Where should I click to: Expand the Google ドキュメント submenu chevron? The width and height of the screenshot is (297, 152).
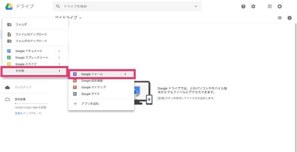point(59,51)
